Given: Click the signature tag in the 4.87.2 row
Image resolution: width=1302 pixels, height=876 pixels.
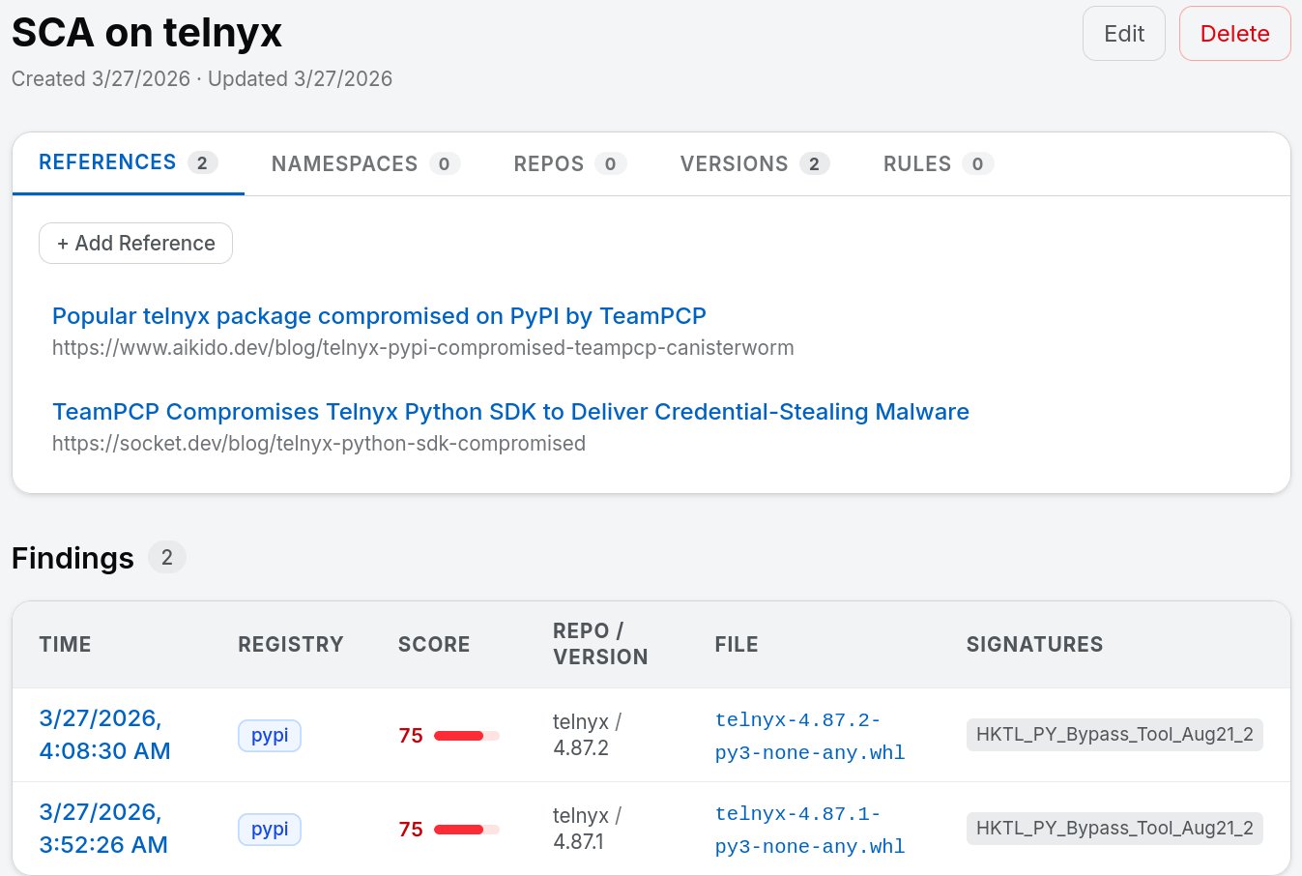Looking at the screenshot, I should tap(1114, 735).
